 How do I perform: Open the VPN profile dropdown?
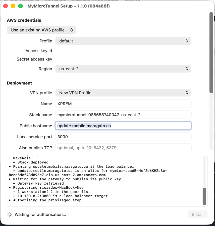[123, 93]
